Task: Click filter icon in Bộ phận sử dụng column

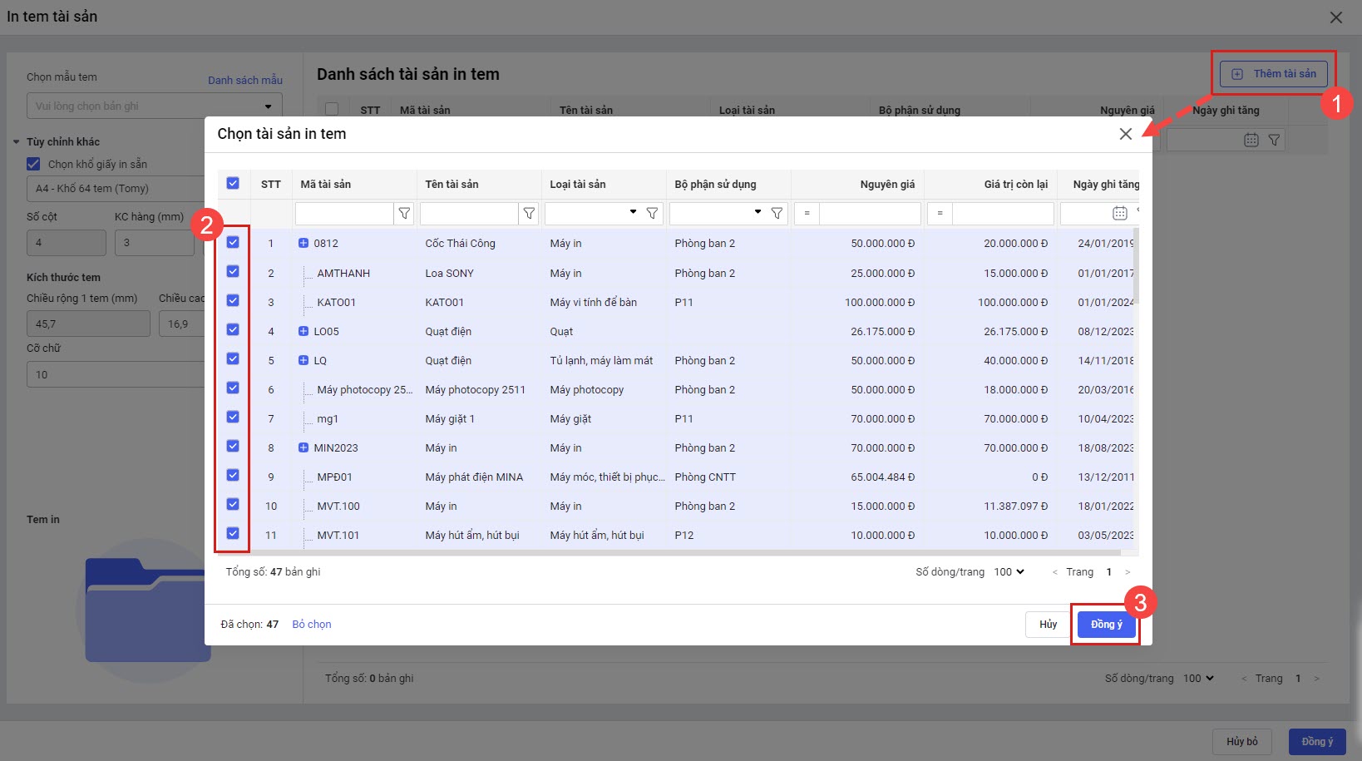Action: coord(777,214)
